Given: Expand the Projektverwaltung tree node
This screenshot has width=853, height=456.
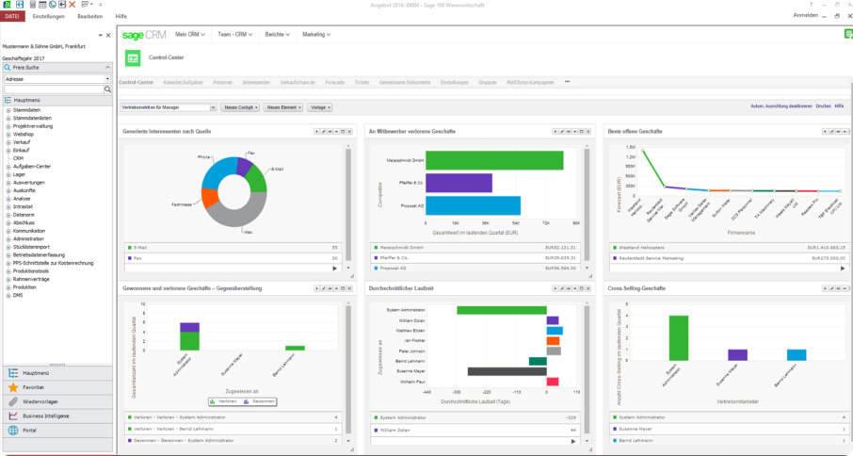Looking at the screenshot, I should click(x=8, y=126).
